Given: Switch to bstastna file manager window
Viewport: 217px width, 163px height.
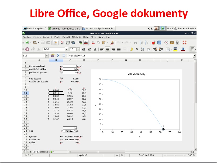Looking at the screenshot, I should pos(99,28).
